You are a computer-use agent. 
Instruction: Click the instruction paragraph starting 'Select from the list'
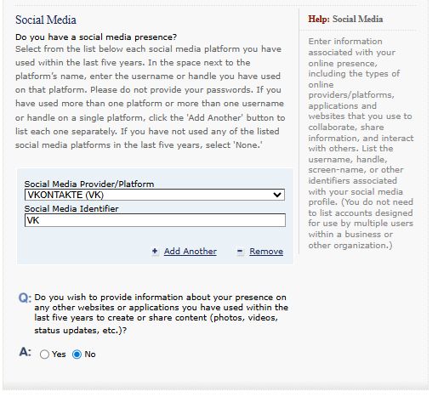click(151, 97)
